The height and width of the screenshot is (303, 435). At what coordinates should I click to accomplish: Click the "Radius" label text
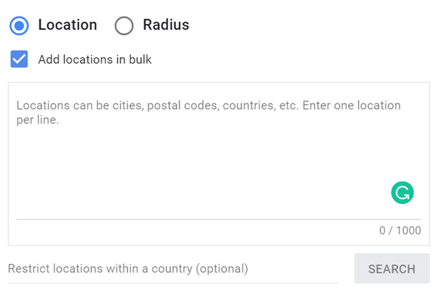tap(165, 25)
